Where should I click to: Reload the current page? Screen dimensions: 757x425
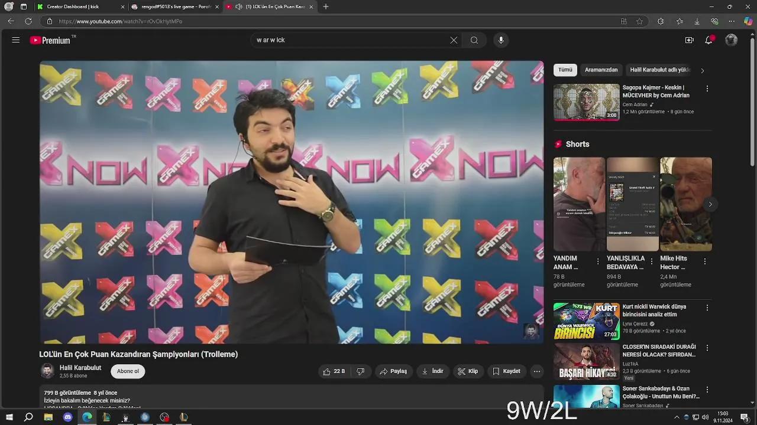[28, 21]
